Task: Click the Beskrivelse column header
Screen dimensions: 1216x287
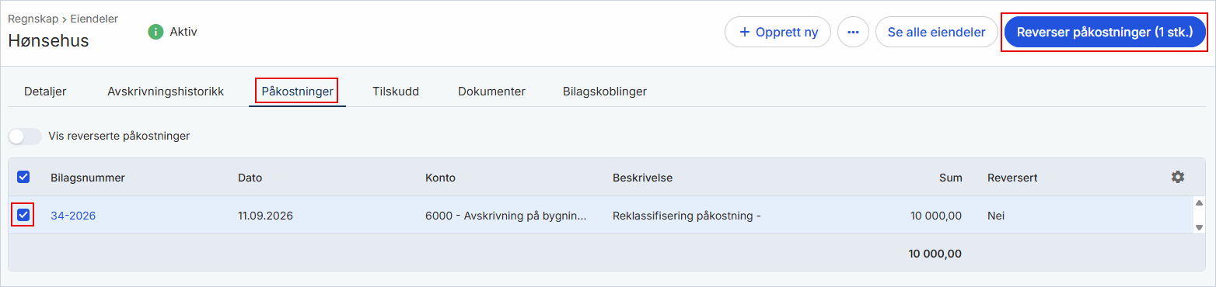Action: (x=642, y=178)
